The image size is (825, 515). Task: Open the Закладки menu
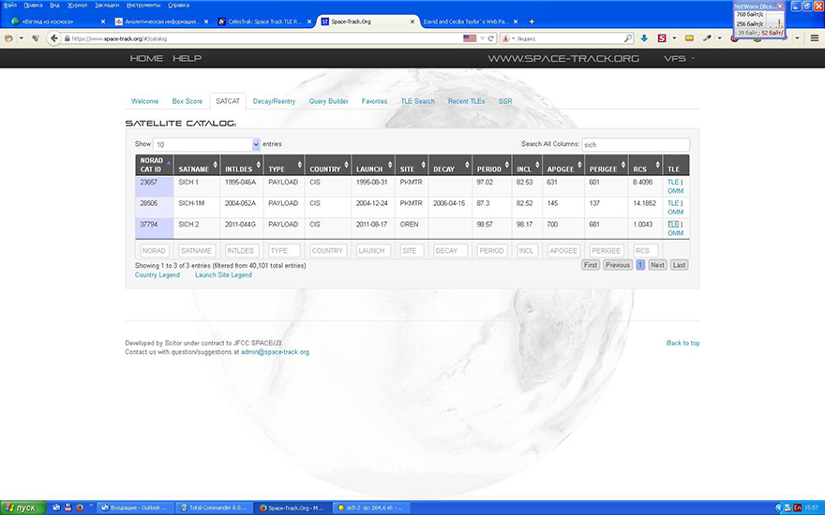tap(107, 6)
